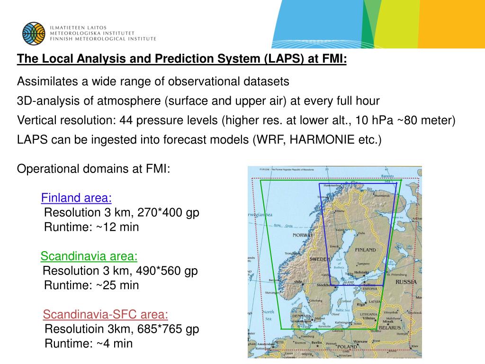Click Murmansk on the map
485x364 pixels.
point(382,196)
